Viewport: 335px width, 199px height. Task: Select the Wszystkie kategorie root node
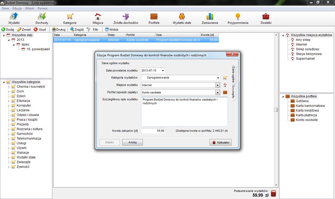[26, 82]
